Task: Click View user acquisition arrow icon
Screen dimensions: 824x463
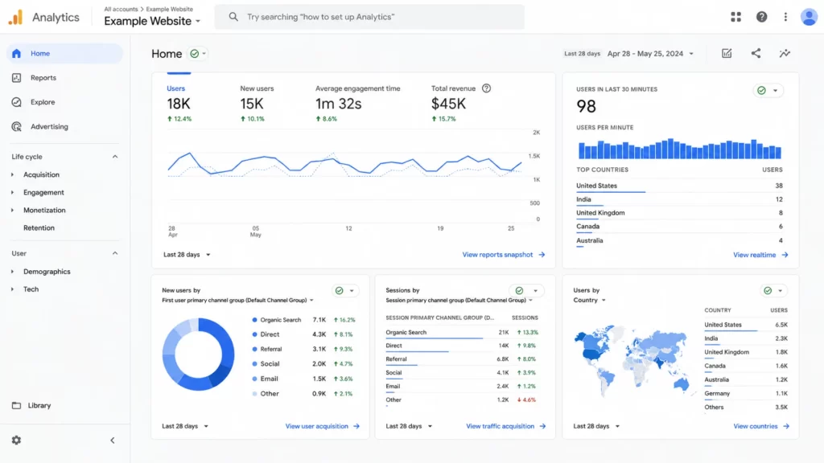Action: click(x=356, y=426)
